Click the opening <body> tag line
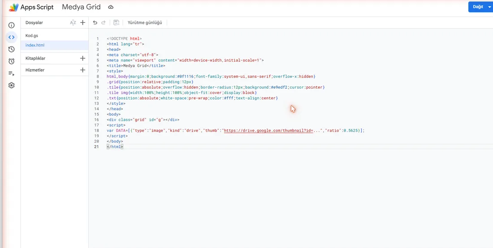493x248 pixels. coord(113,114)
